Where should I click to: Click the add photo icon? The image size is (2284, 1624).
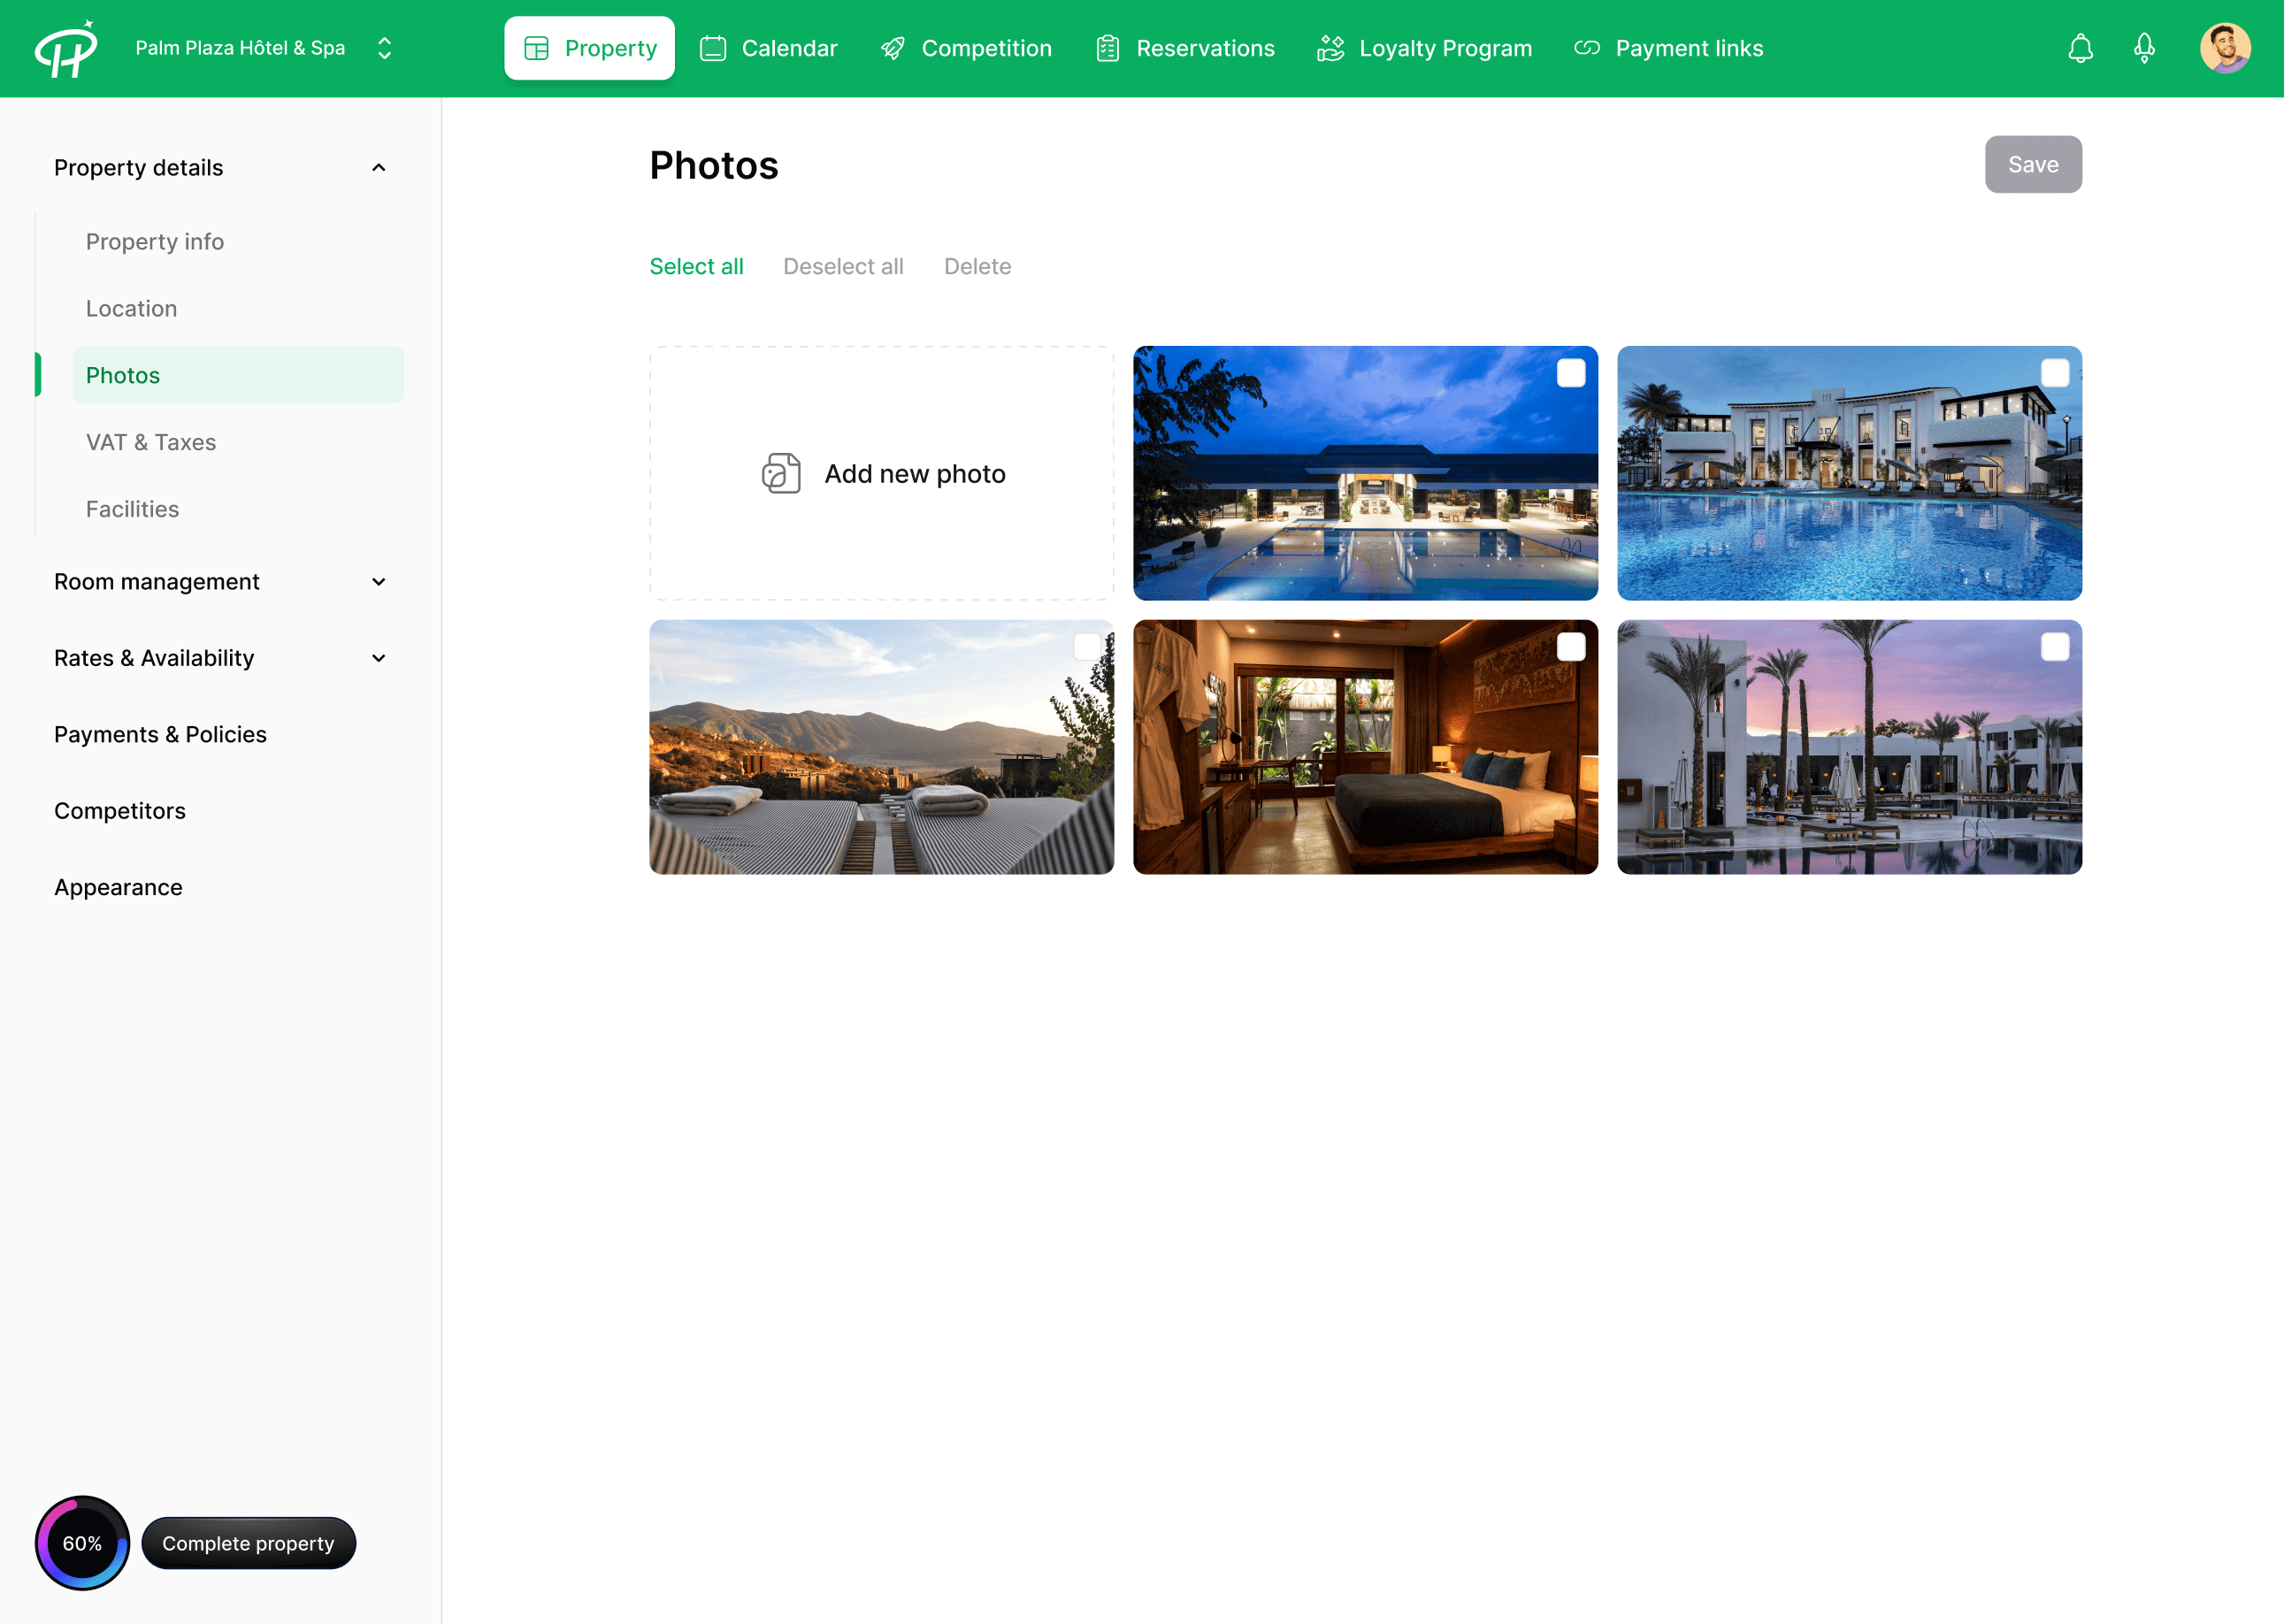click(781, 473)
